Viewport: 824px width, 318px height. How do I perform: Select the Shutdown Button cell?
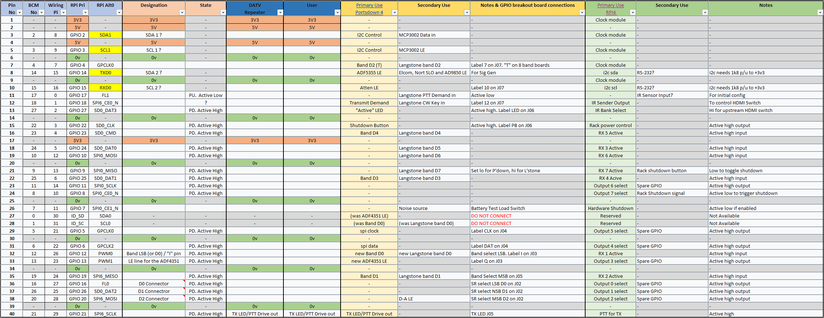[369, 125]
